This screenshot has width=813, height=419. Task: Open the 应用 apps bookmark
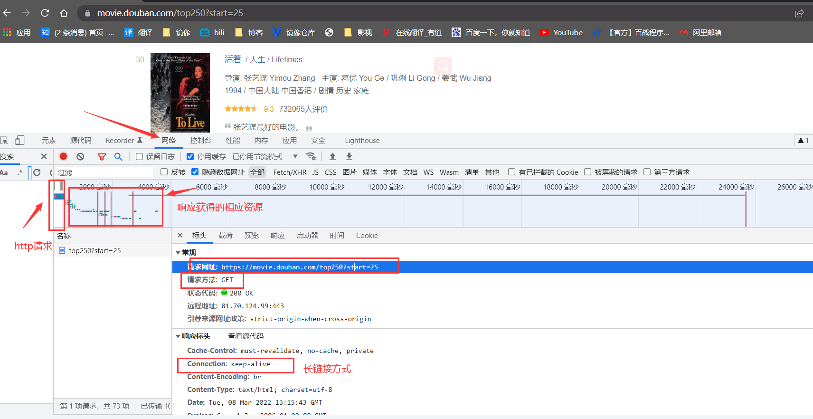17,32
